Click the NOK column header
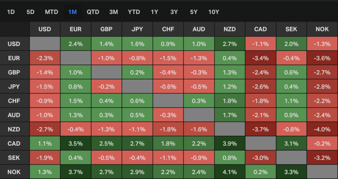338x179 pixels. pyautogui.click(x=322, y=29)
